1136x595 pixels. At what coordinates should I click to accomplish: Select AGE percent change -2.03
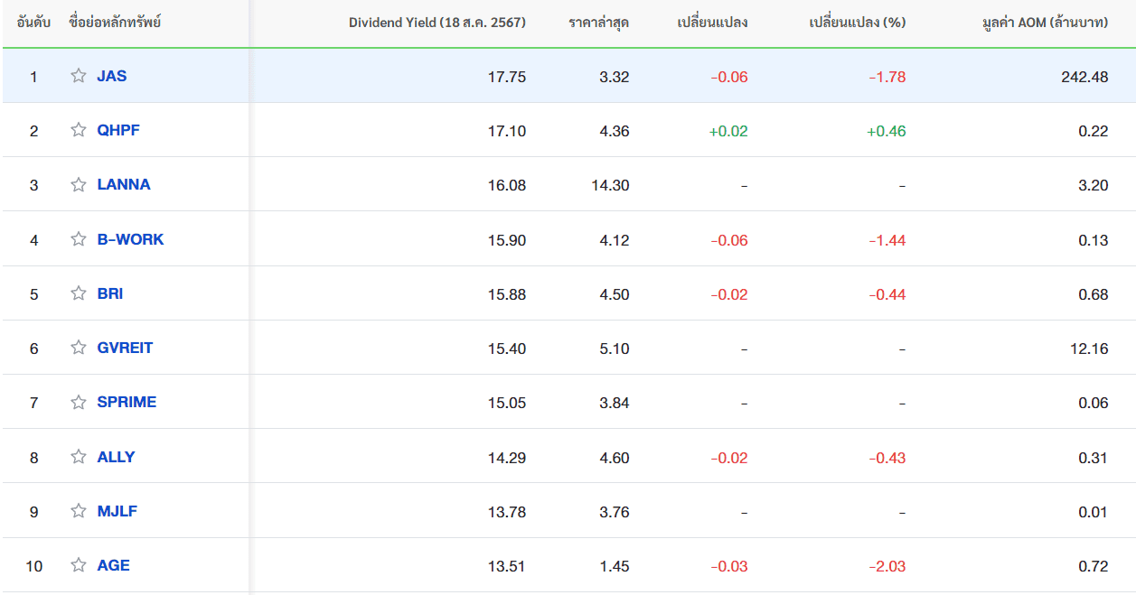tap(887, 566)
